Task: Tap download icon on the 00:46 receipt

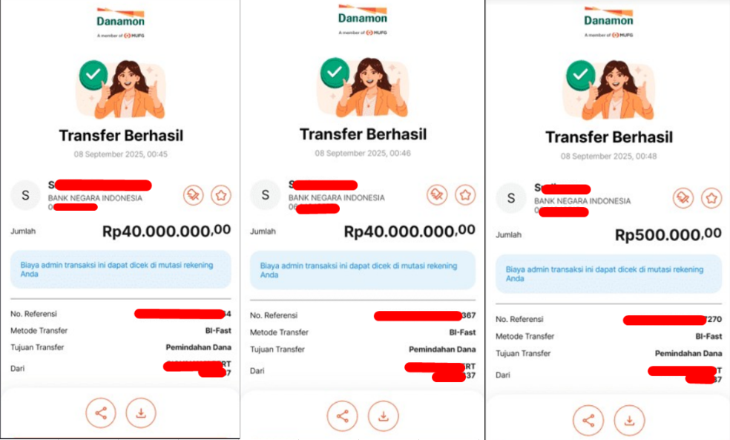Action: point(383,416)
